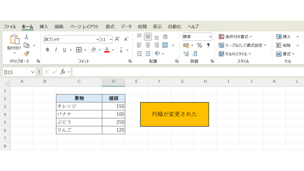Open the 数式 ribbon tab

110,27
